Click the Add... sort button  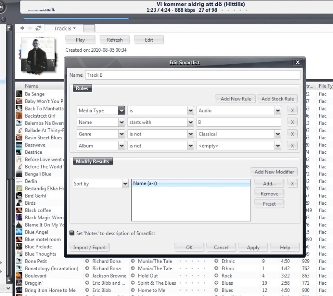coord(269,183)
